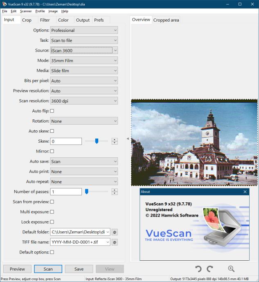This screenshot has height=282, width=259.
Task: Click the Number of passes slider handle
Action: 87,192
